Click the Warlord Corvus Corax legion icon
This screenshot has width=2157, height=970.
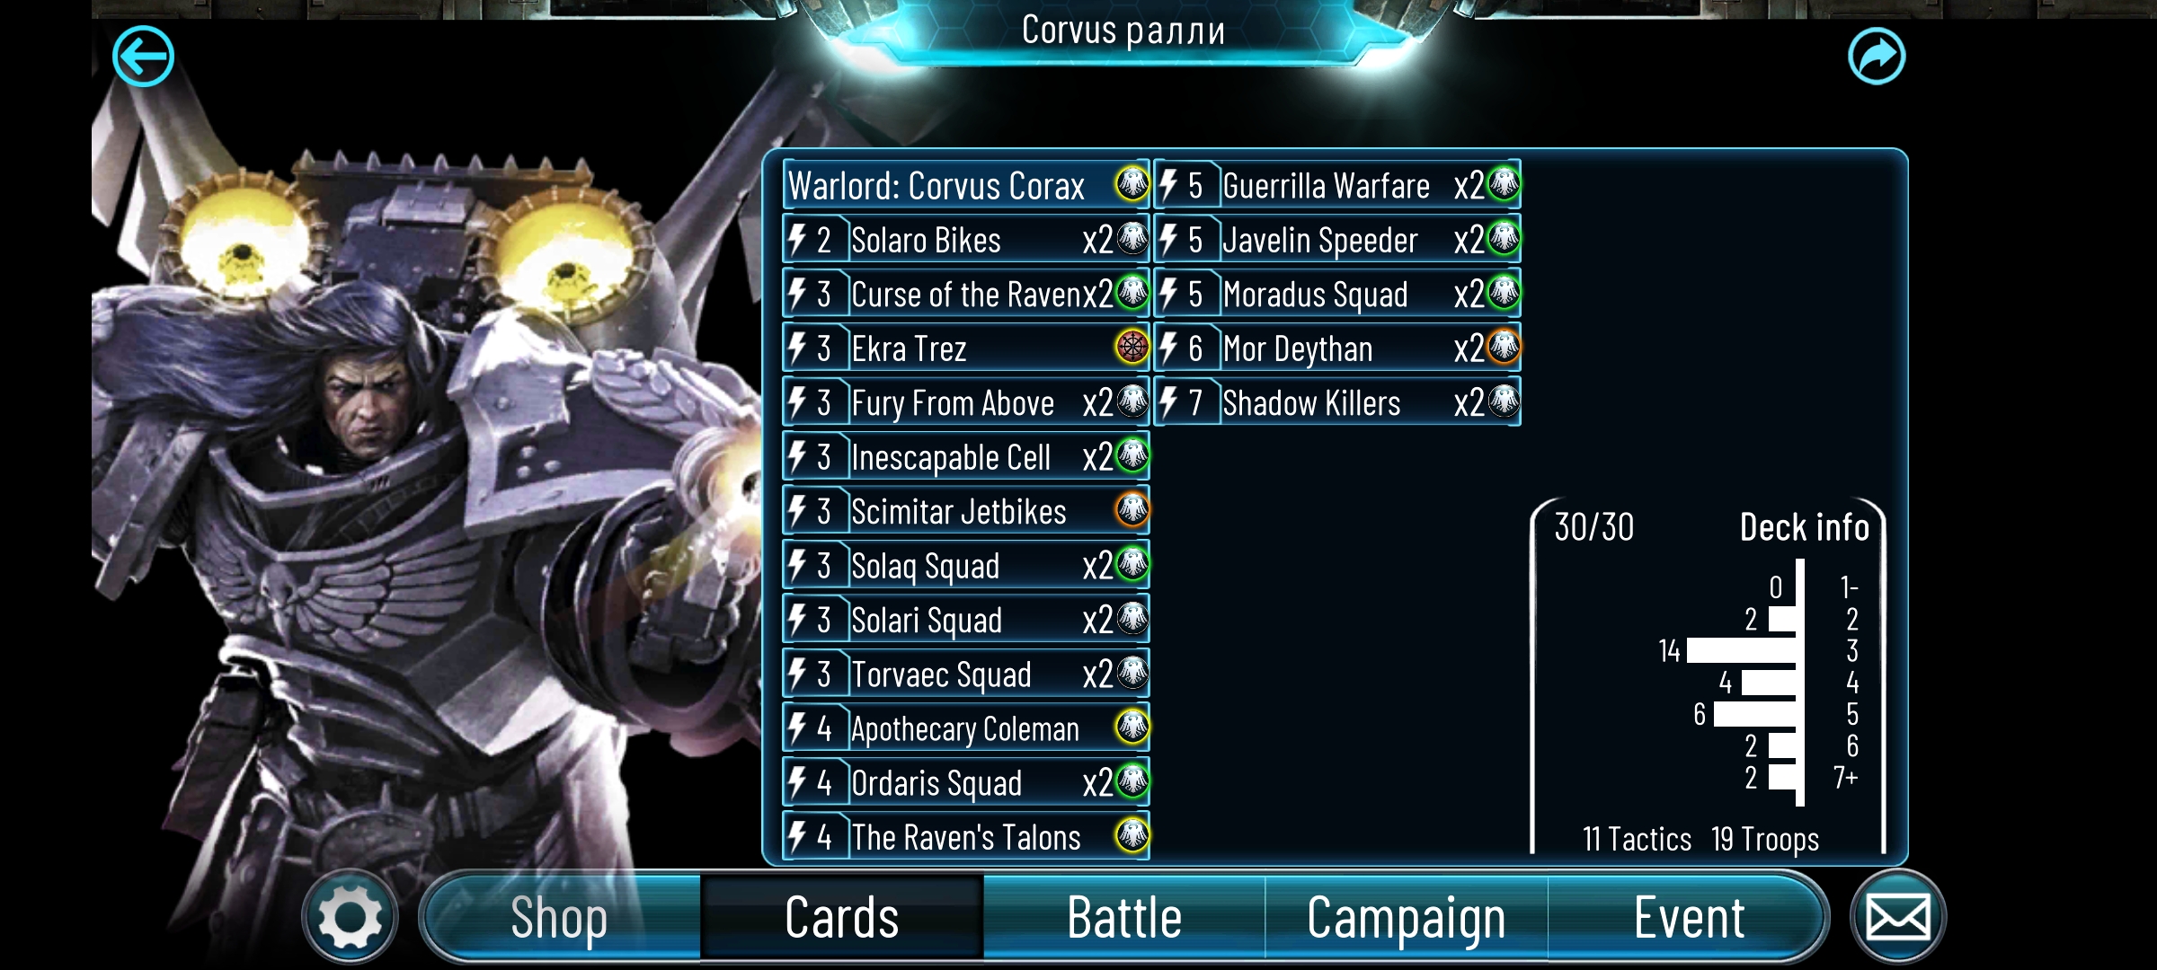[x=1132, y=184]
